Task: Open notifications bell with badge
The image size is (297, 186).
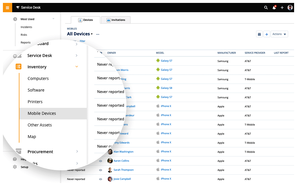Action: point(274,8)
